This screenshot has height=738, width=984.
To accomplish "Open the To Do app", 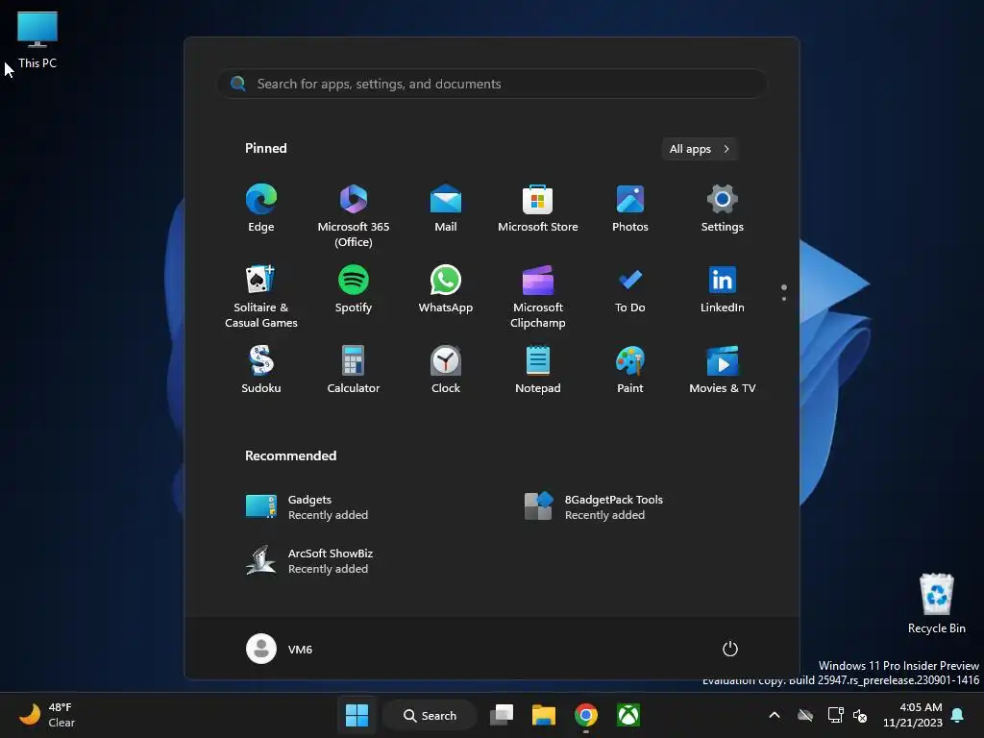I will (x=630, y=290).
